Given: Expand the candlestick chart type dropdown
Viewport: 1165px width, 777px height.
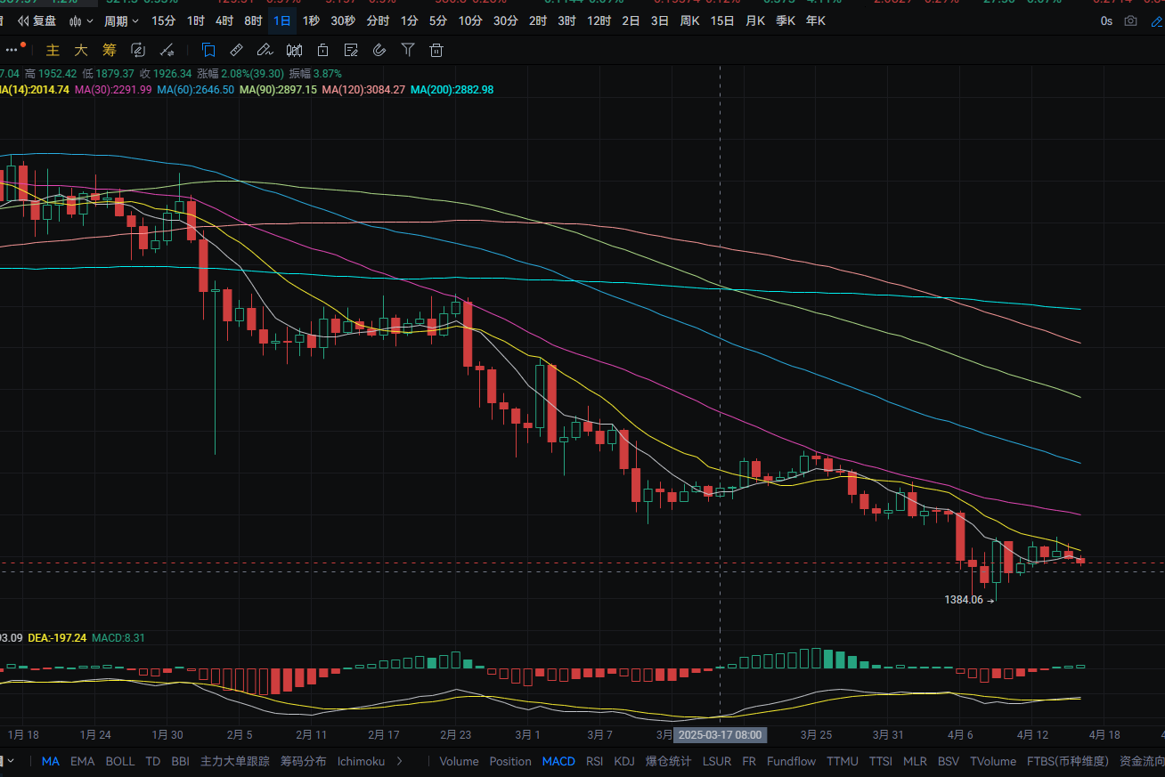Looking at the screenshot, I should click(x=81, y=20).
